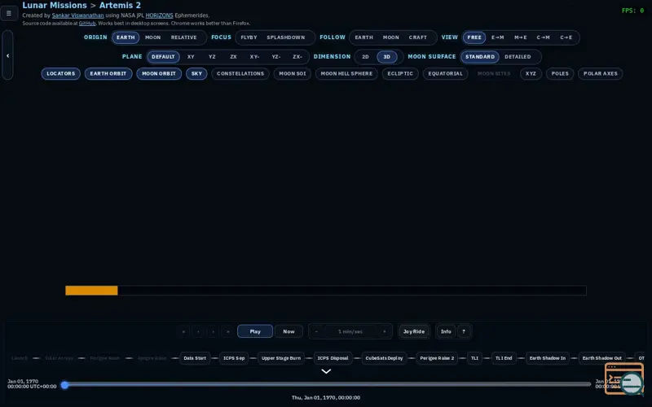
Task: Open the terminal overlay icon at bottom right
Action: (623, 379)
